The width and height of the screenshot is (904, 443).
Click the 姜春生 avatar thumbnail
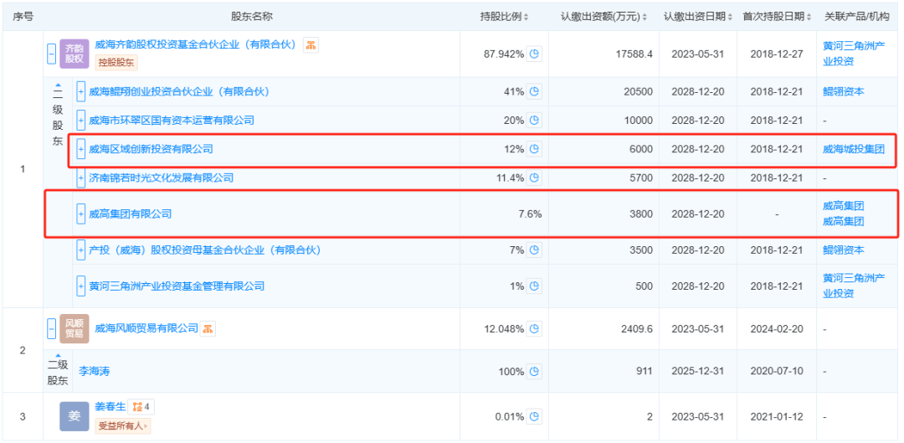pyautogui.click(x=74, y=416)
